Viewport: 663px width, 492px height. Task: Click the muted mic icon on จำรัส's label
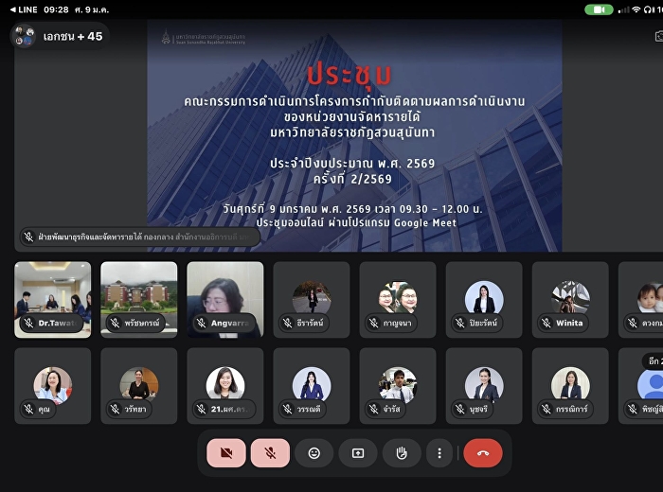click(x=374, y=409)
